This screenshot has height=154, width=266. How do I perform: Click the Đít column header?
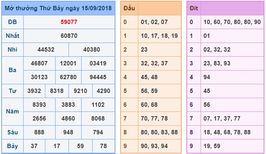point(194,8)
